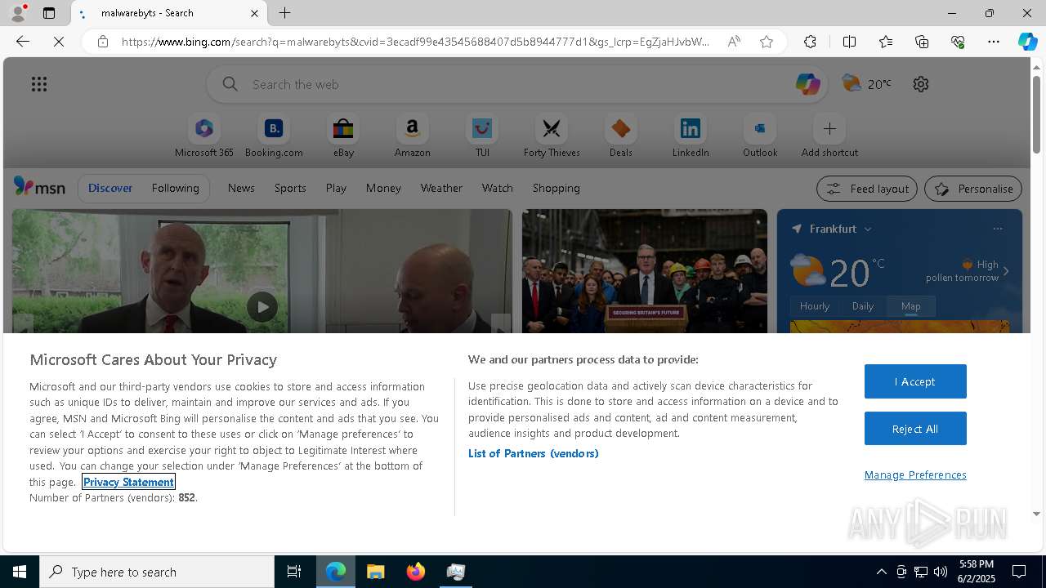Screen dimensions: 1046x588
Task: Select the Hourly weather tab
Action: (815, 306)
